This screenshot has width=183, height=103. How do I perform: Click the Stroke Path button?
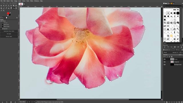tap(9, 37)
